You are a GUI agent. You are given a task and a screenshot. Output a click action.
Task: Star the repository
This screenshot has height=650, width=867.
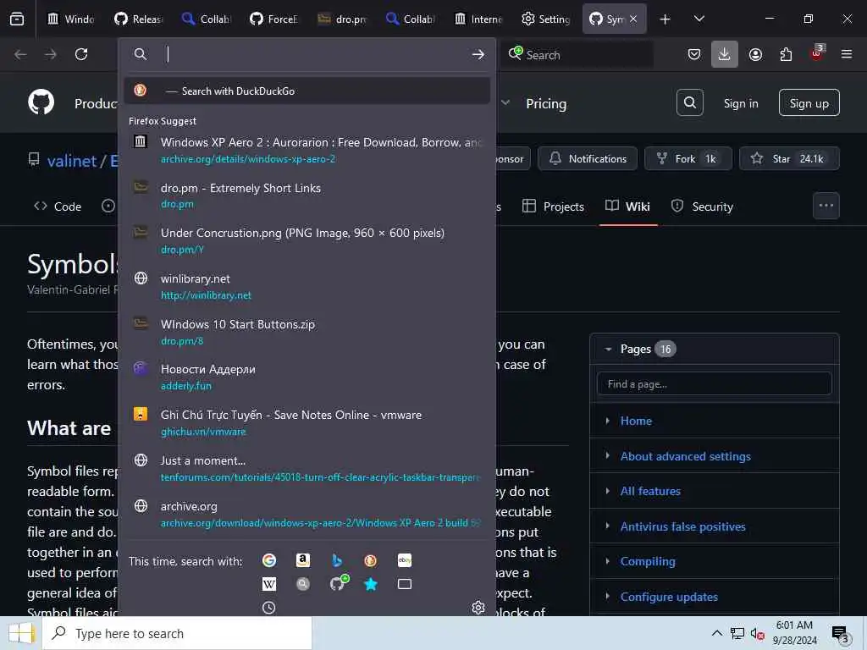tap(790, 158)
